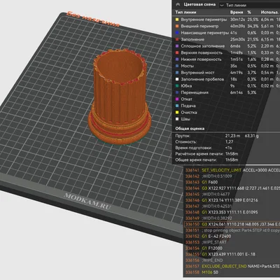Select G-code line 336141 SET_VELOCITY_LIMIT
Screen dimensions: 280x280
[232, 170]
